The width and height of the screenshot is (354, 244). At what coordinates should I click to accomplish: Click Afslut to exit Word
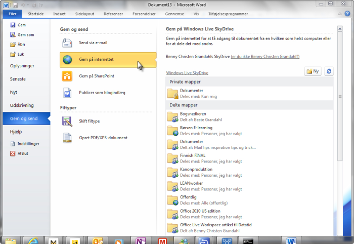click(19, 153)
